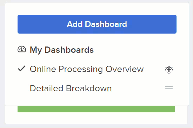Screen dimensions: 193x128
Task: Click the word Dashboard in the blue button
Action: [x=106, y=24]
